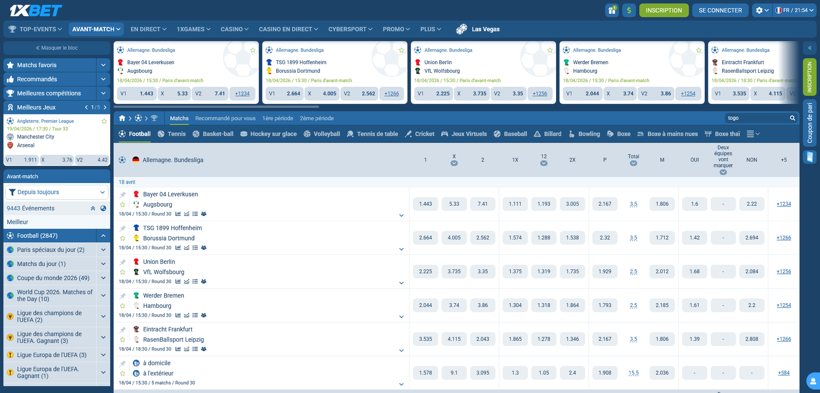Select odds 1.443 for Bayer 04 Leverkusen win
The height and width of the screenshot is (393, 820).
point(425,204)
